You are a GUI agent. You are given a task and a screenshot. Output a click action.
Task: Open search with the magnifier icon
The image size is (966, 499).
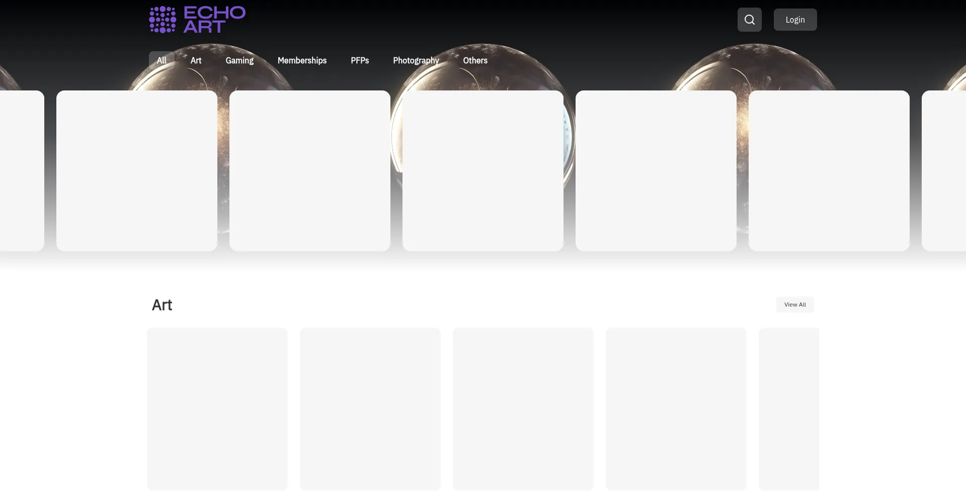coord(749,20)
